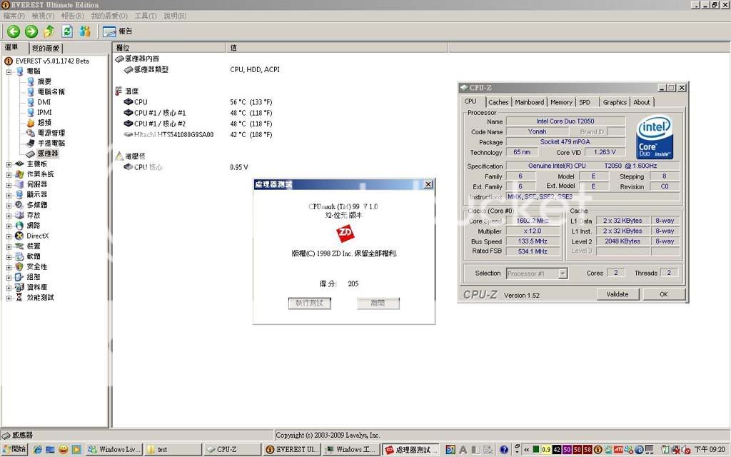Click the green Back arrow in EVEREST toolbar
This screenshot has width=731, height=457.
(14, 31)
